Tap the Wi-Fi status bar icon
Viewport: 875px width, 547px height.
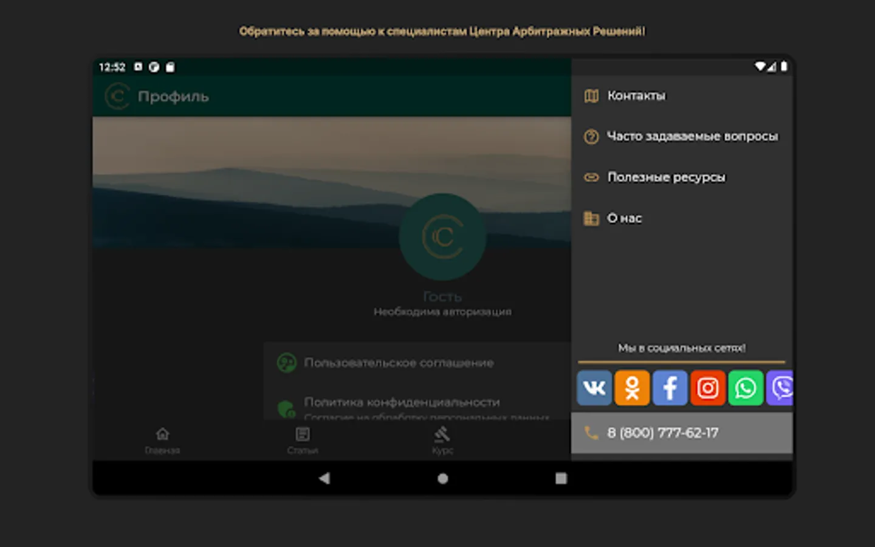pos(760,67)
